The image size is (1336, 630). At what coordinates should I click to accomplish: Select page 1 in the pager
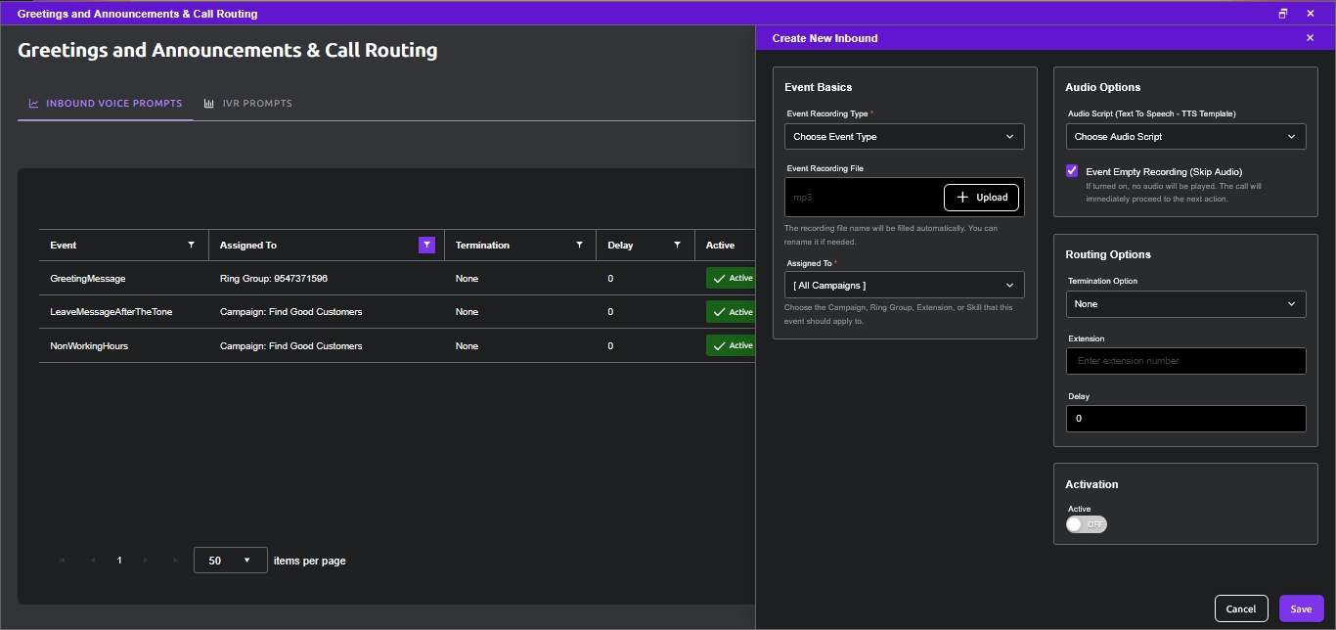pyautogui.click(x=119, y=561)
